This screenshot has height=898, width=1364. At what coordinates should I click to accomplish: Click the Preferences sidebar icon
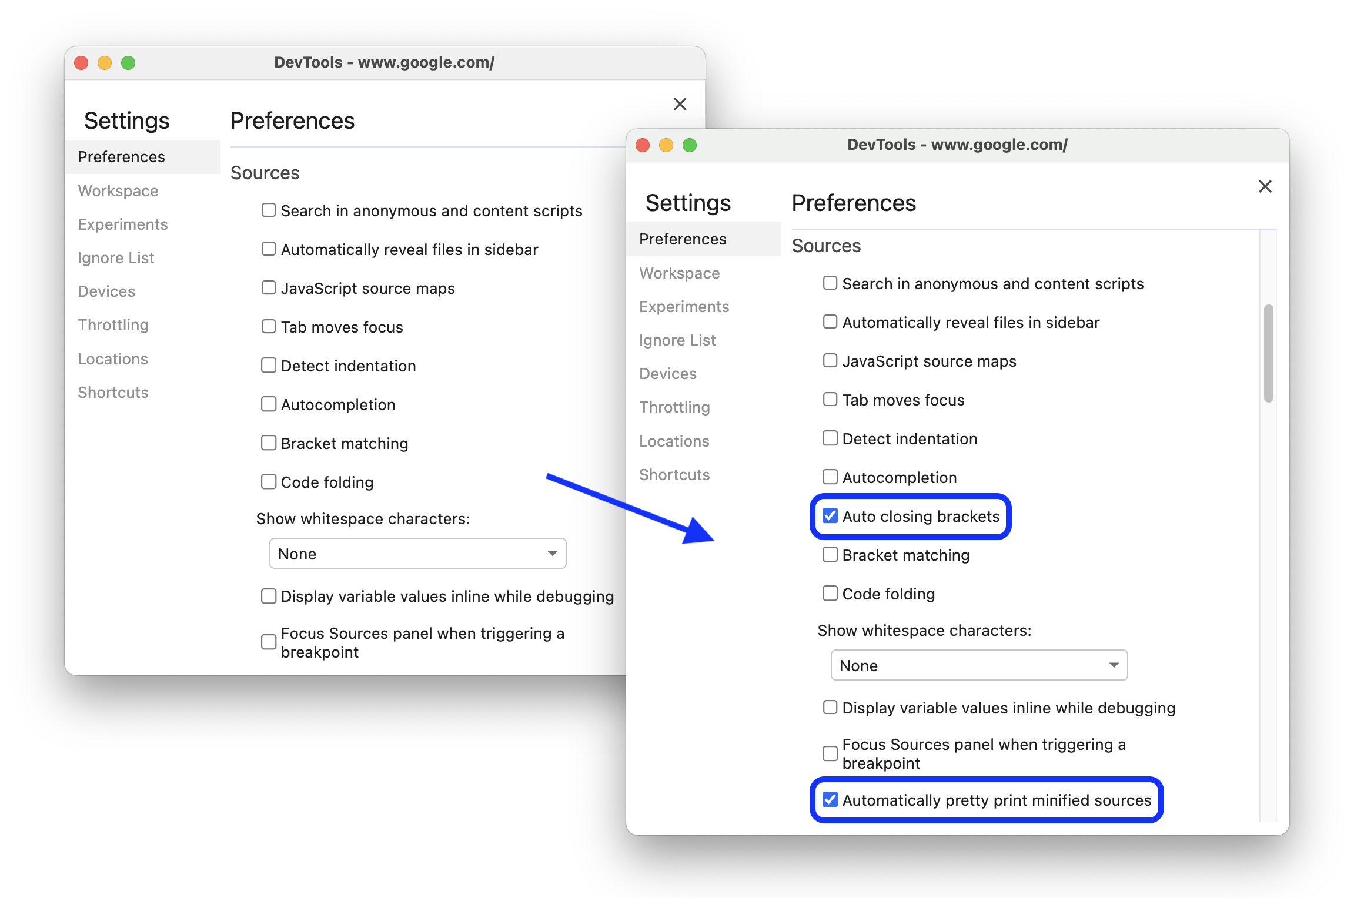click(684, 239)
